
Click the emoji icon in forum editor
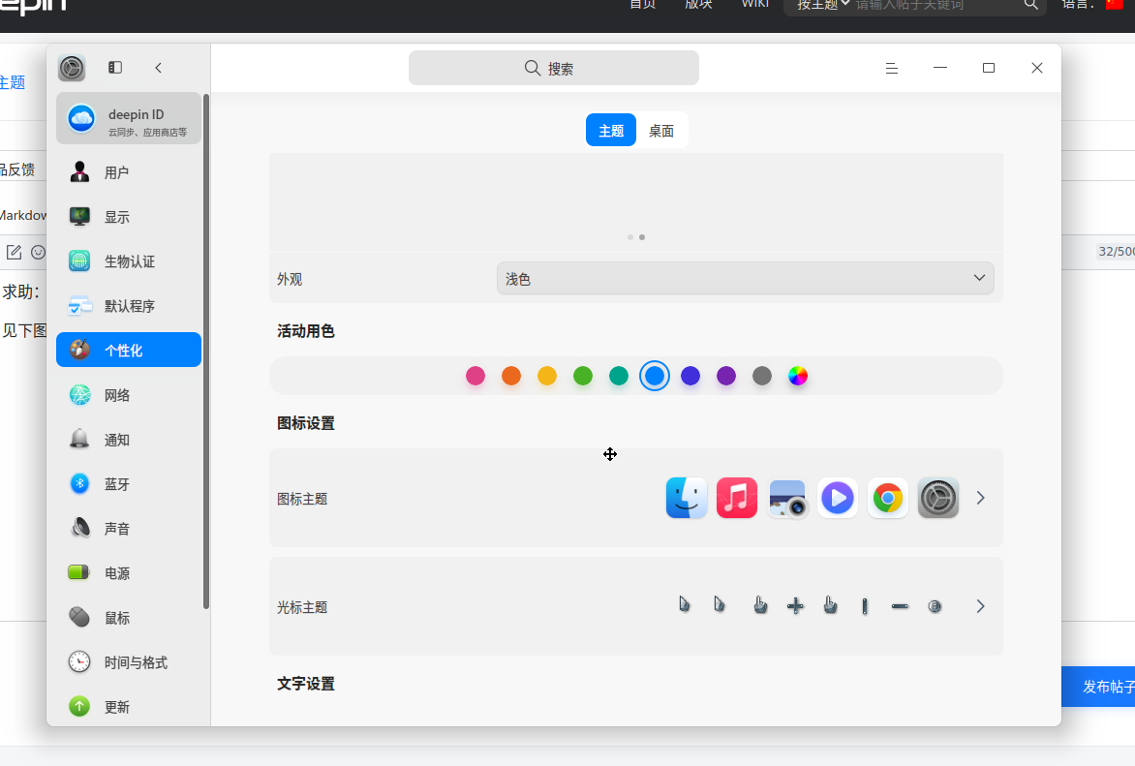click(x=39, y=252)
